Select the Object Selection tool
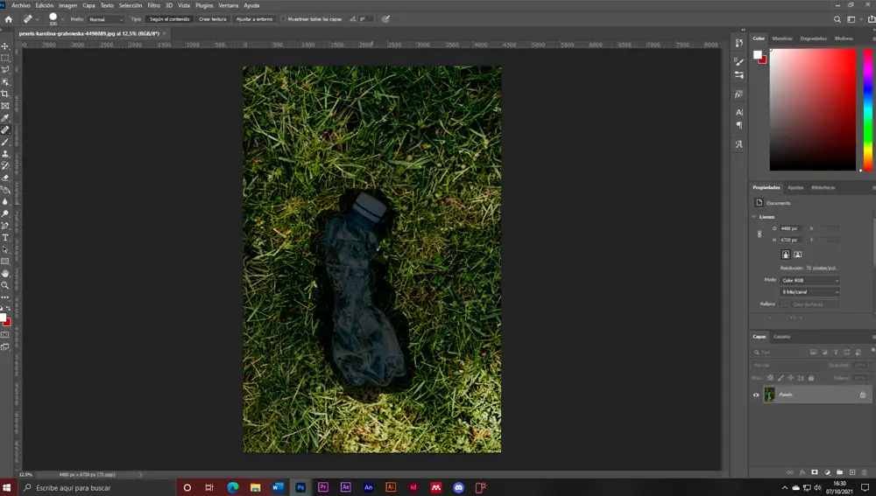This screenshot has width=876, height=496. click(5, 82)
